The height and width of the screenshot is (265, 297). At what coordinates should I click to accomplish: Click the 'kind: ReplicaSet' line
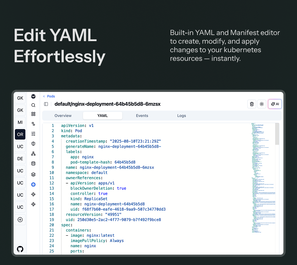coord(89,199)
